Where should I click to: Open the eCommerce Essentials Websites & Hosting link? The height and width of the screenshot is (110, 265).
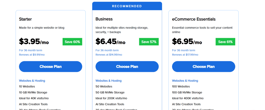click(x=185, y=81)
